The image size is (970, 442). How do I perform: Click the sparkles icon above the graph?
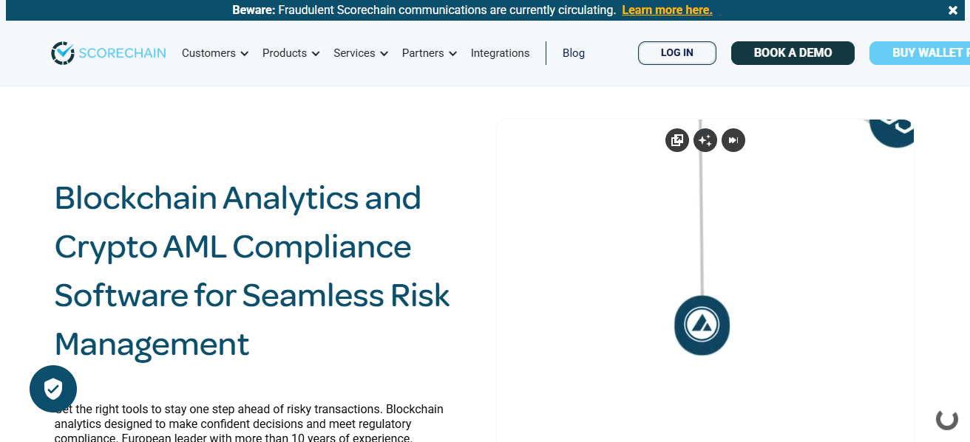tap(705, 140)
